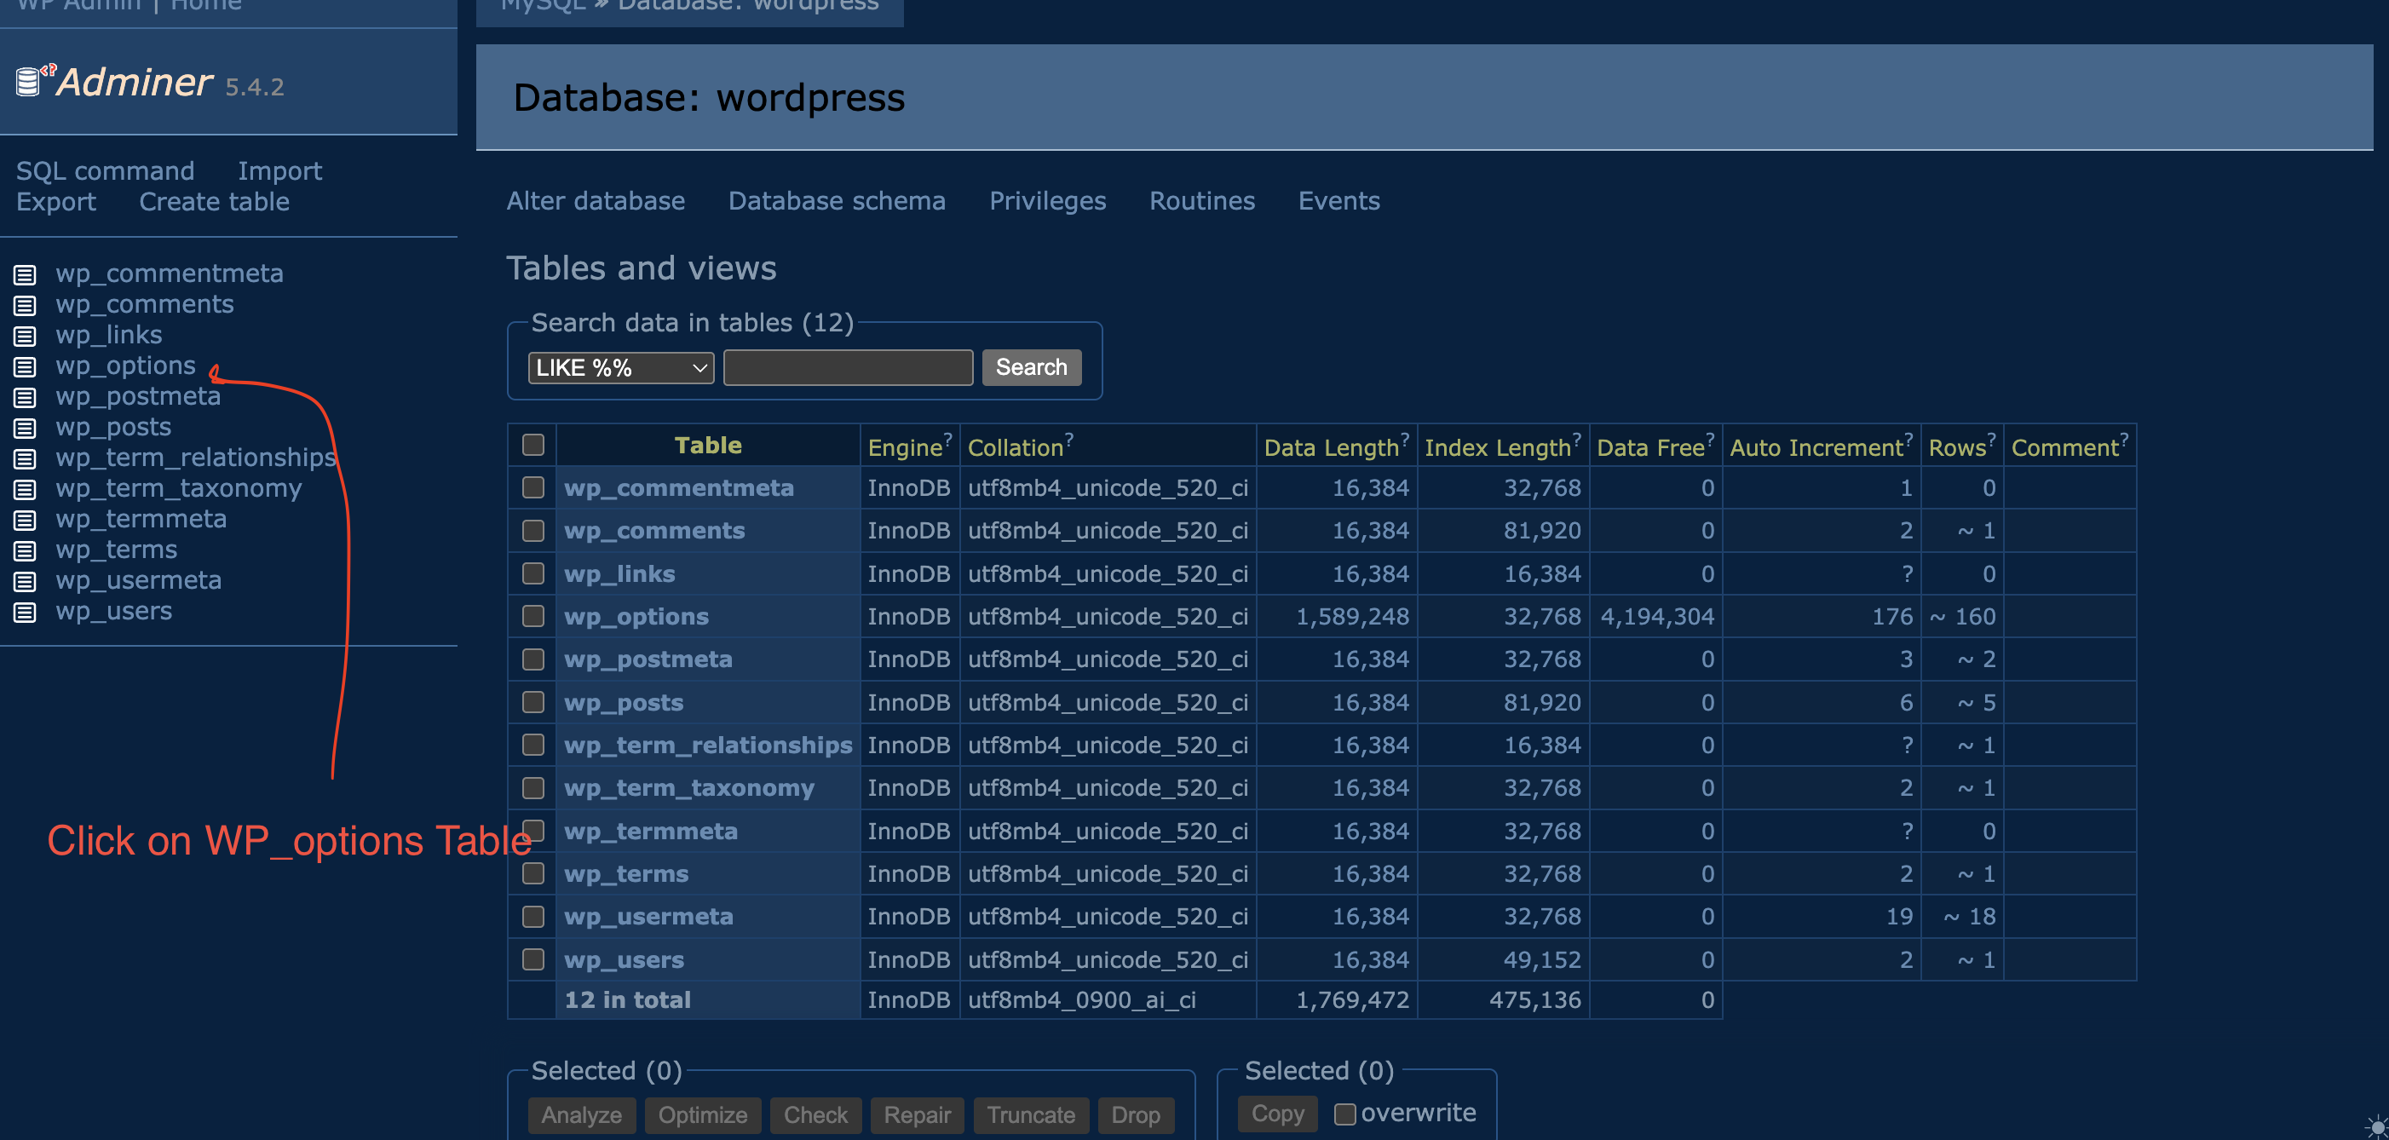This screenshot has height=1140, width=2389.
Task: Open wp_postmeta table link in main table
Action: [x=648, y=659]
